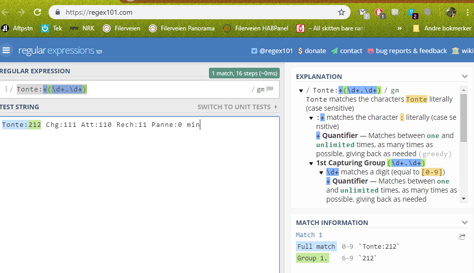Image resolution: width=474 pixels, height=273 pixels.
Task: Click the match count status badge
Action: coord(244,73)
